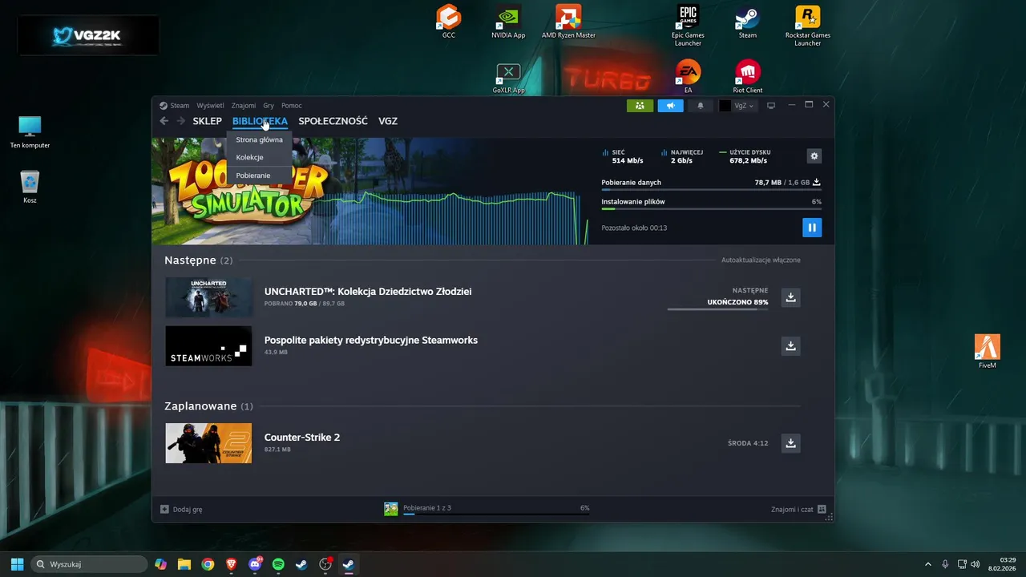Select Kosz recycle bin icon
Viewport: 1026px width, 577px height.
coord(30,187)
